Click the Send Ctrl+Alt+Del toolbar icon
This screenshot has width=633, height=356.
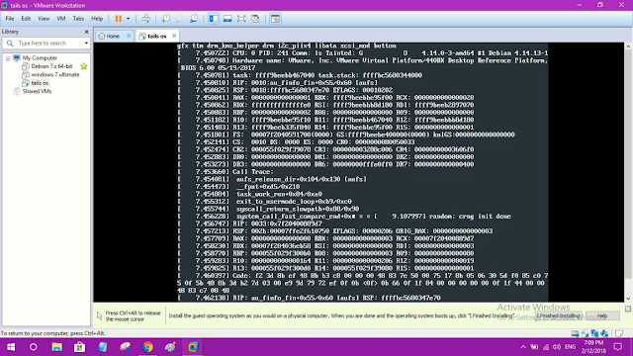(x=146, y=19)
